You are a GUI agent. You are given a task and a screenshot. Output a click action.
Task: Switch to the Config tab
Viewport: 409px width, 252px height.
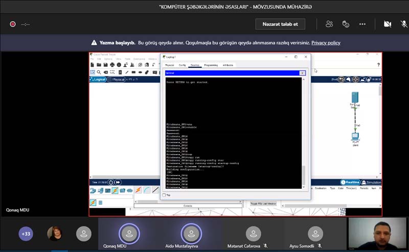182,65
